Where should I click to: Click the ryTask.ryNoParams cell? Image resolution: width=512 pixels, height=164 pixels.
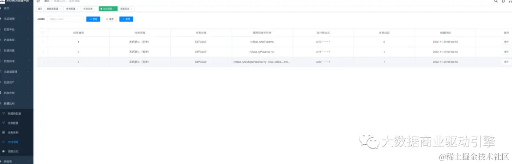pyautogui.click(x=262, y=42)
